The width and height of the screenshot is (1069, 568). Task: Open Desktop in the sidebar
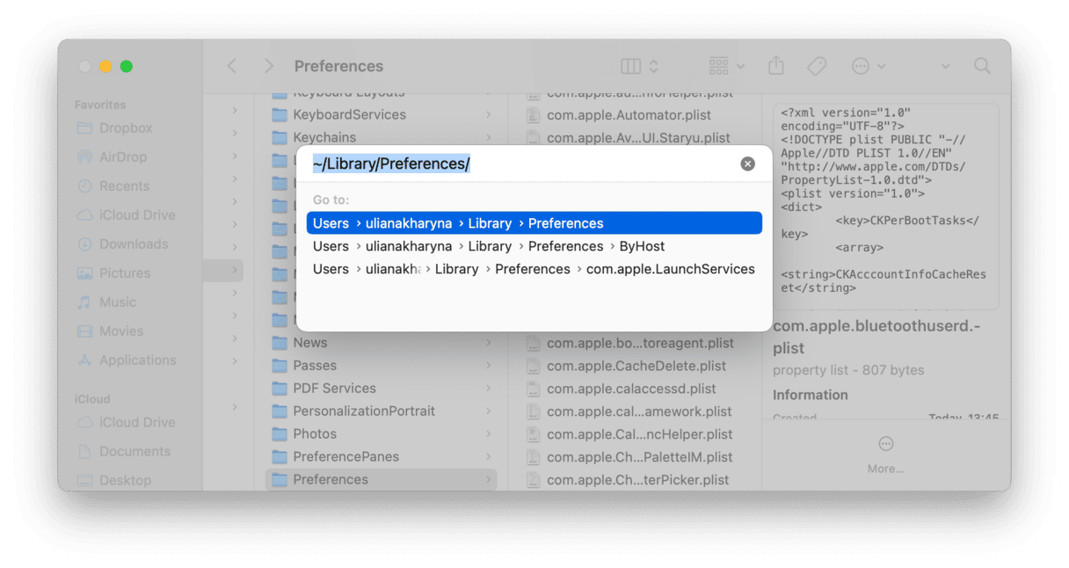114,480
